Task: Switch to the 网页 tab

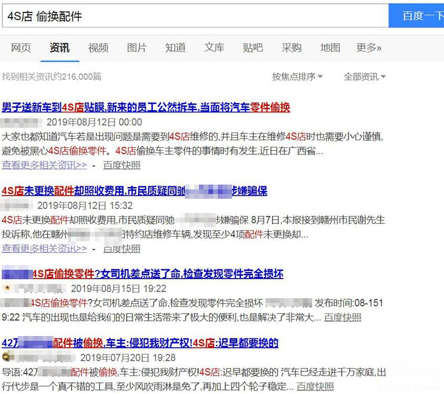Action: coord(21,48)
